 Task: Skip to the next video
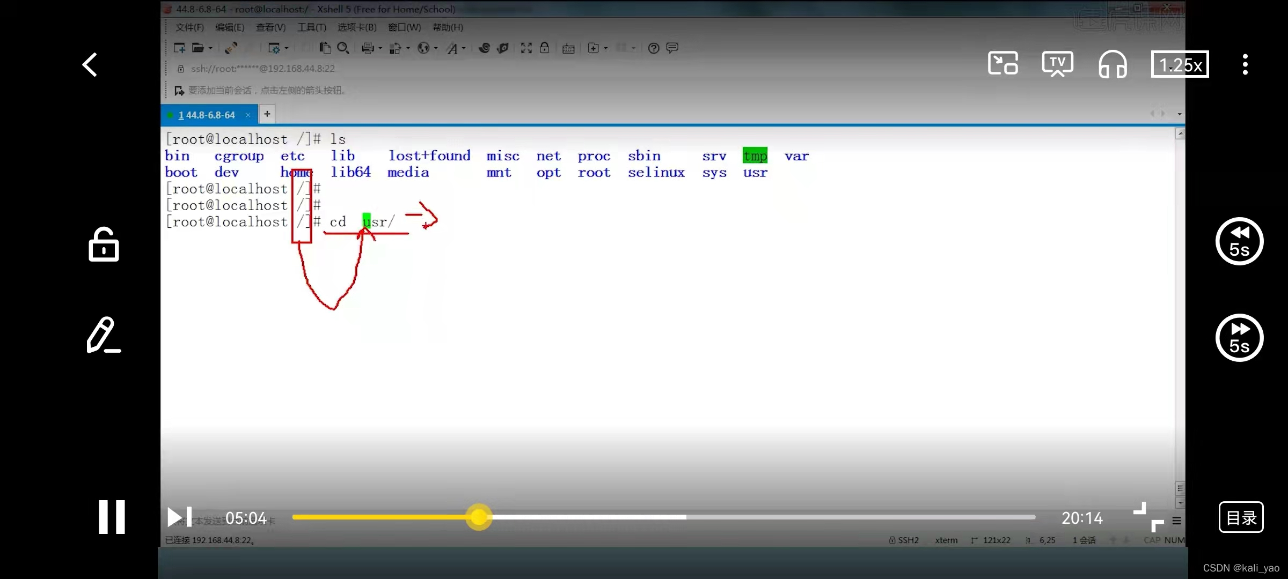tap(179, 517)
